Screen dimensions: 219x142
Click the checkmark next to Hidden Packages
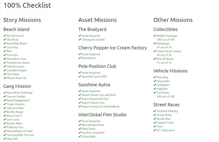click(155, 36)
